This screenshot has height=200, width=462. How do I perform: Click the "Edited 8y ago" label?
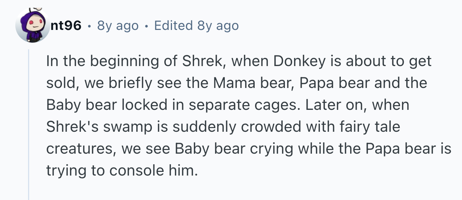tap(196, 26)
